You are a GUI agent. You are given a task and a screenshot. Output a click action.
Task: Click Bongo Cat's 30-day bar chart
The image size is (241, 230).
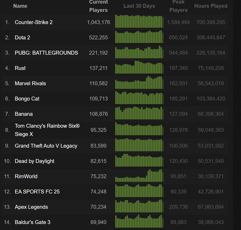(139, 98)
